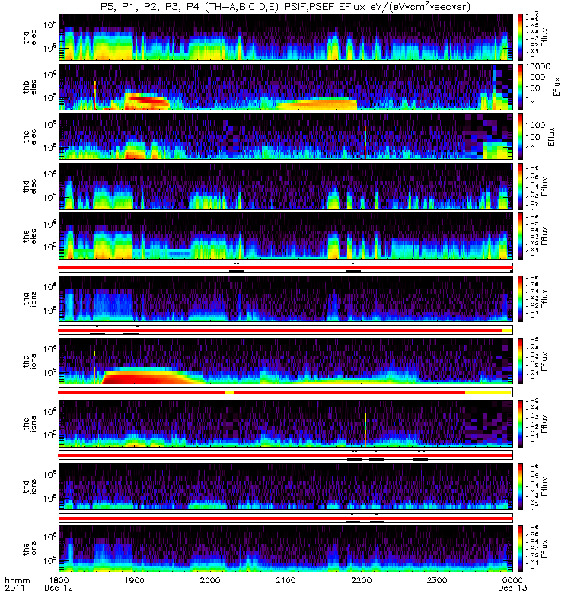Image resolution: width=571 pixels, height=609 pixels.
Task: Select the the elec panel label
Action: [x=30, y=236]
